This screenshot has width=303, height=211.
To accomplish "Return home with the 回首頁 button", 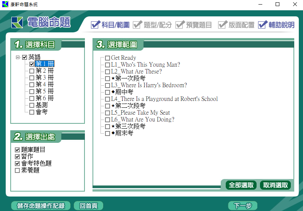I will pos(89,206).
